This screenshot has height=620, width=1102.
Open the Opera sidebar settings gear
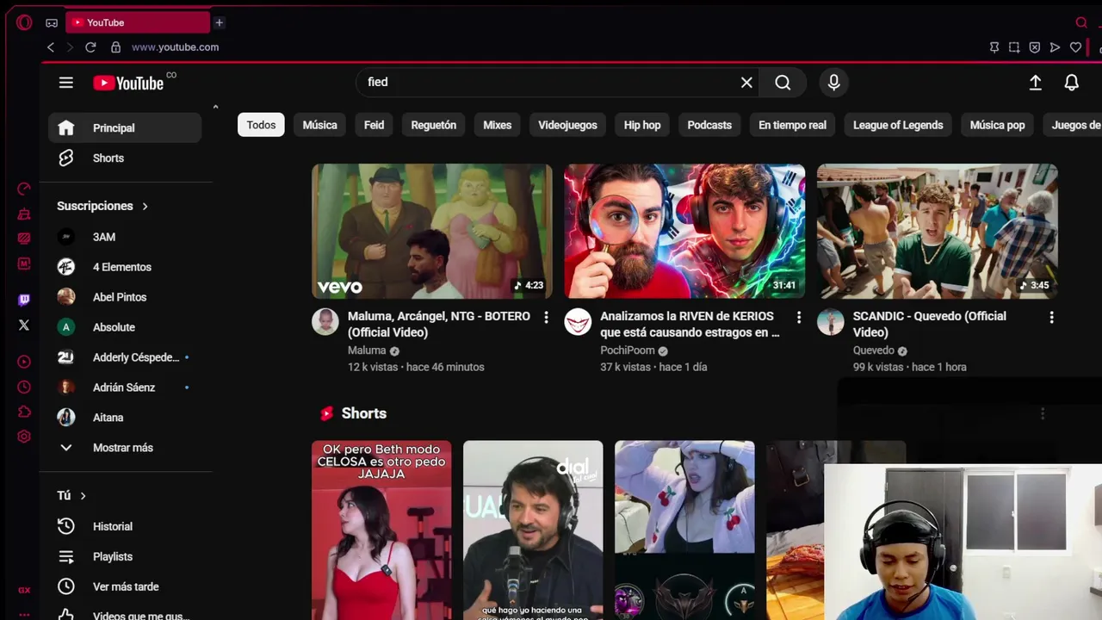24,437
